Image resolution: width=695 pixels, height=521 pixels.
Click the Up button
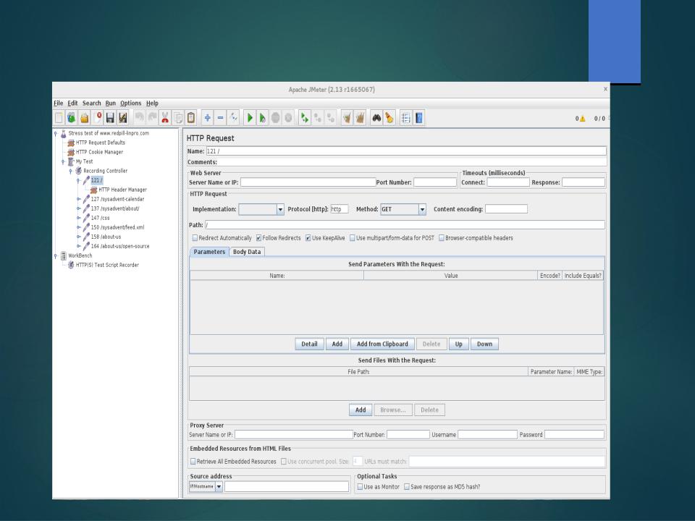(459, 344)
